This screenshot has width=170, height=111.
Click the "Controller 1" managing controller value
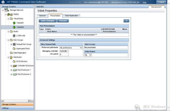64,51
